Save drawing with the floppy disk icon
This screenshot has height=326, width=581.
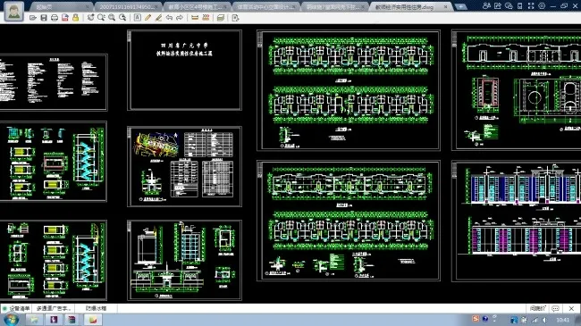[x=44, y=18]
